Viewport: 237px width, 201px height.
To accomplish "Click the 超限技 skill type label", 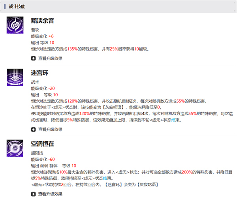I will (x=37, y=153).
